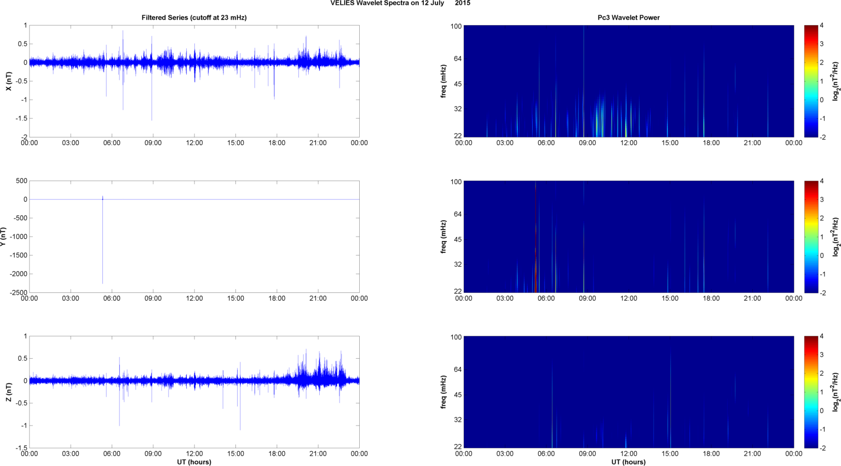Viewport: 841px width, 466px height.
Task: Click the "12:00" tick under the Z (nT) plot
Action: point(194,453)
